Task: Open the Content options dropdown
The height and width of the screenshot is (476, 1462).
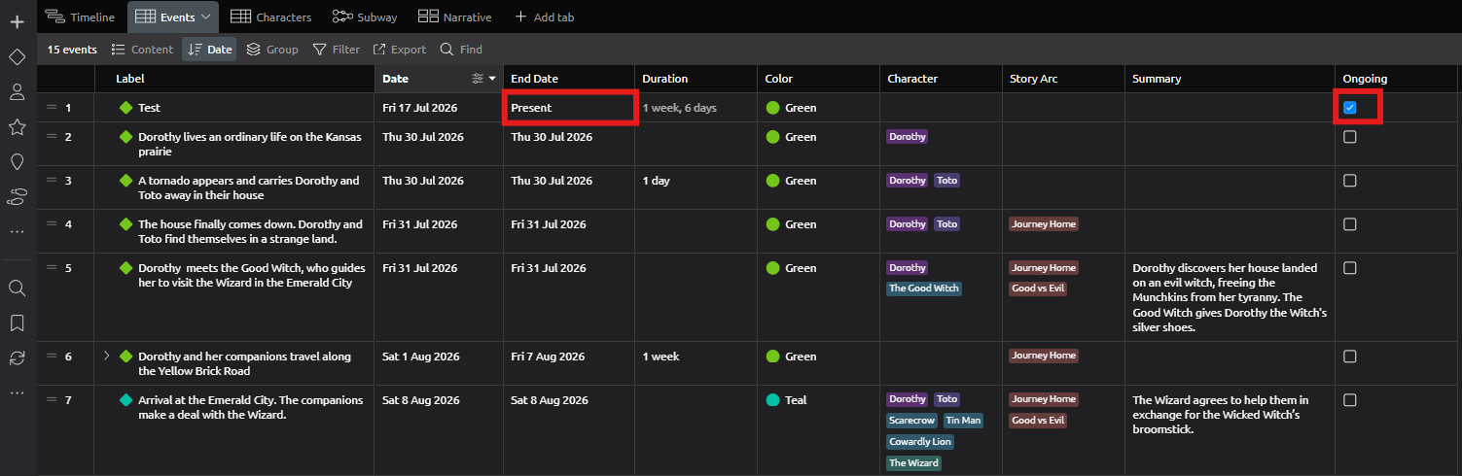Action: [x=142, y=50]
